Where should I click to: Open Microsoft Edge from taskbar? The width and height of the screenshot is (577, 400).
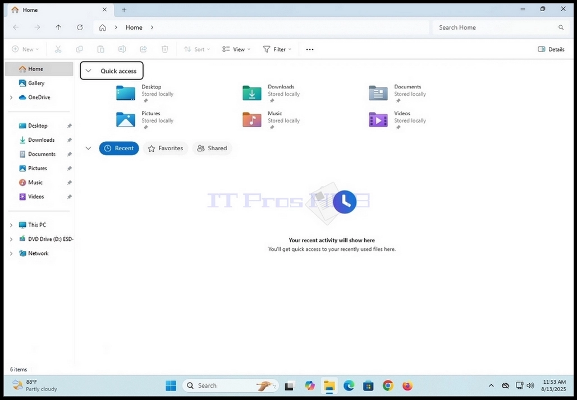coord(349,385)
